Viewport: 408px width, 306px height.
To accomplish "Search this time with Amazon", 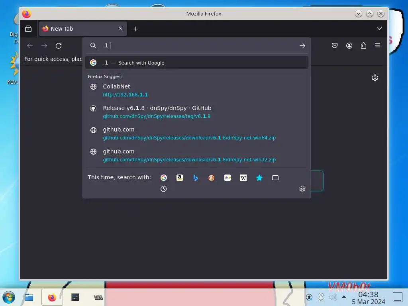I will (180, 178).
